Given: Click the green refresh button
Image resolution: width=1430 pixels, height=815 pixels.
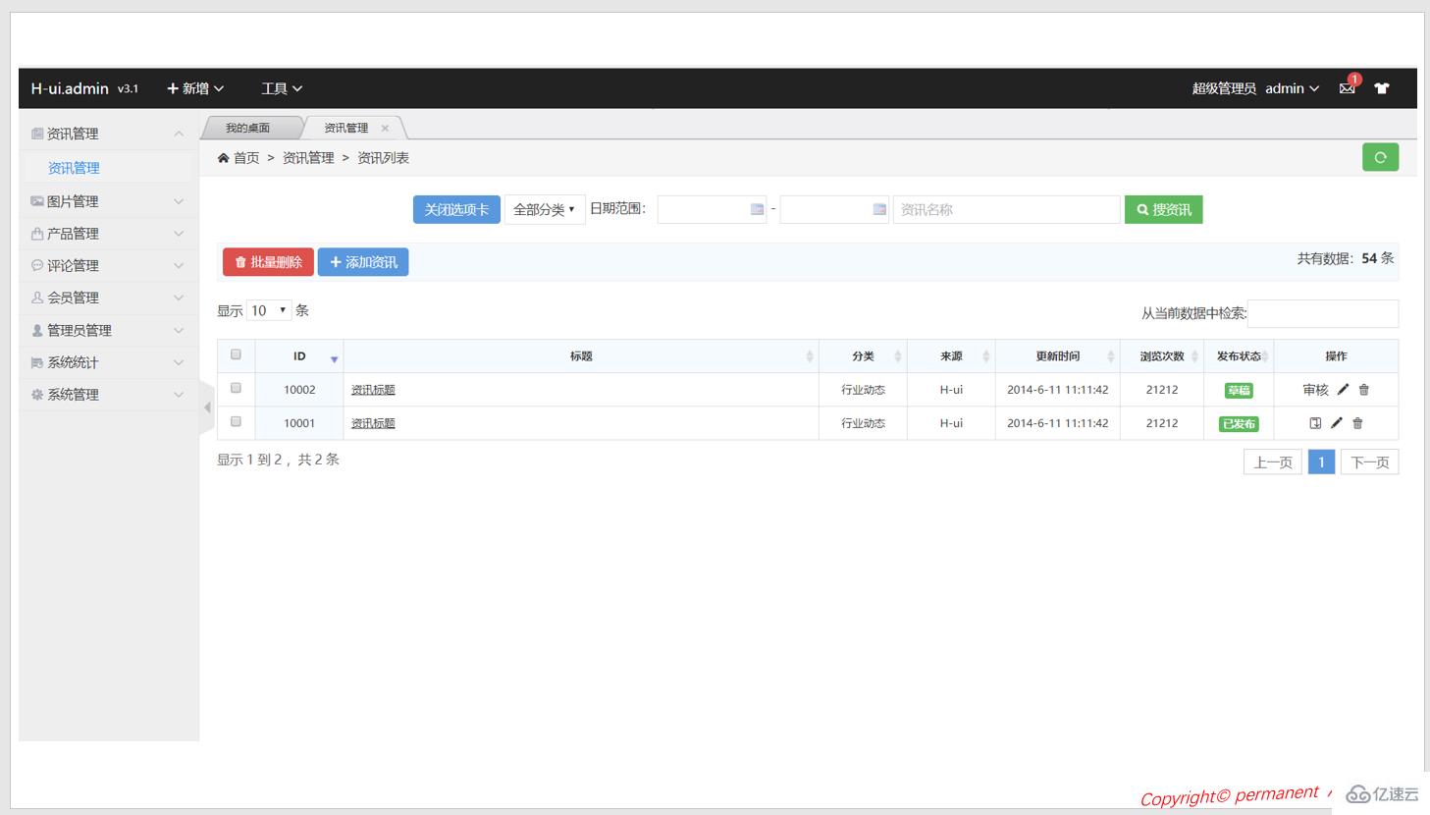Looking at the screenshot, I should tap(1380, 157).
